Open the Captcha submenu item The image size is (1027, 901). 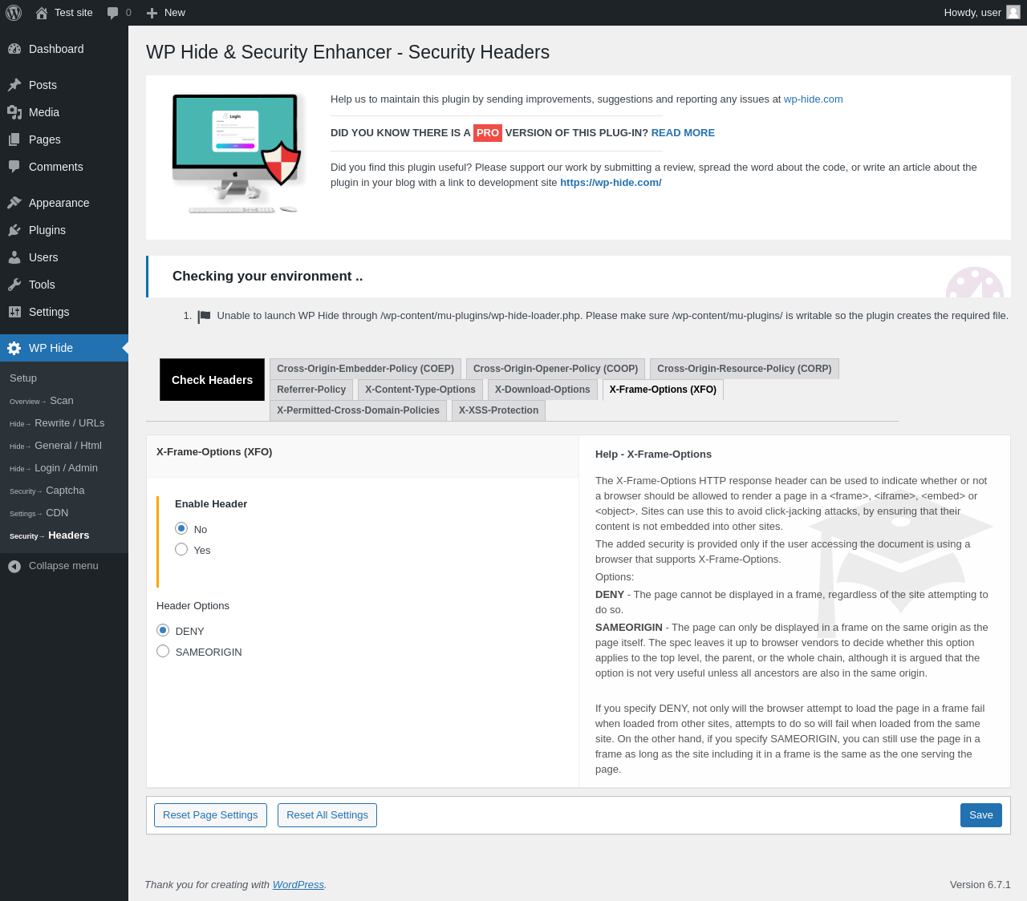[65, 491]
